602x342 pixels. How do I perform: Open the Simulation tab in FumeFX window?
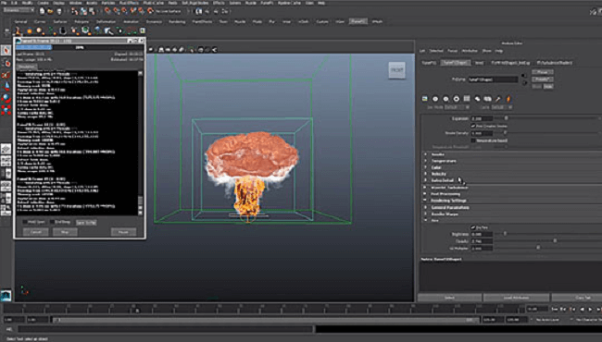tap(26, 67)
